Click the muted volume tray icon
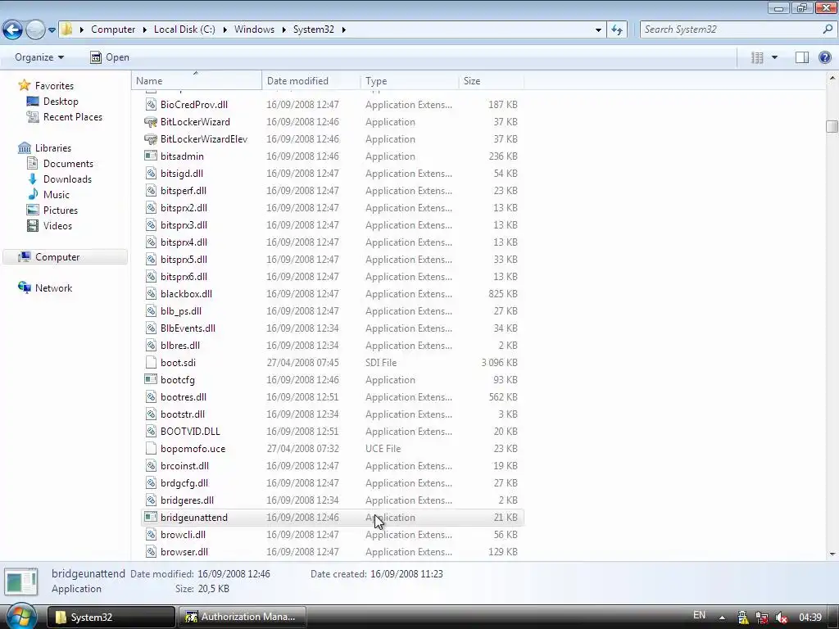 coord(781,618)
